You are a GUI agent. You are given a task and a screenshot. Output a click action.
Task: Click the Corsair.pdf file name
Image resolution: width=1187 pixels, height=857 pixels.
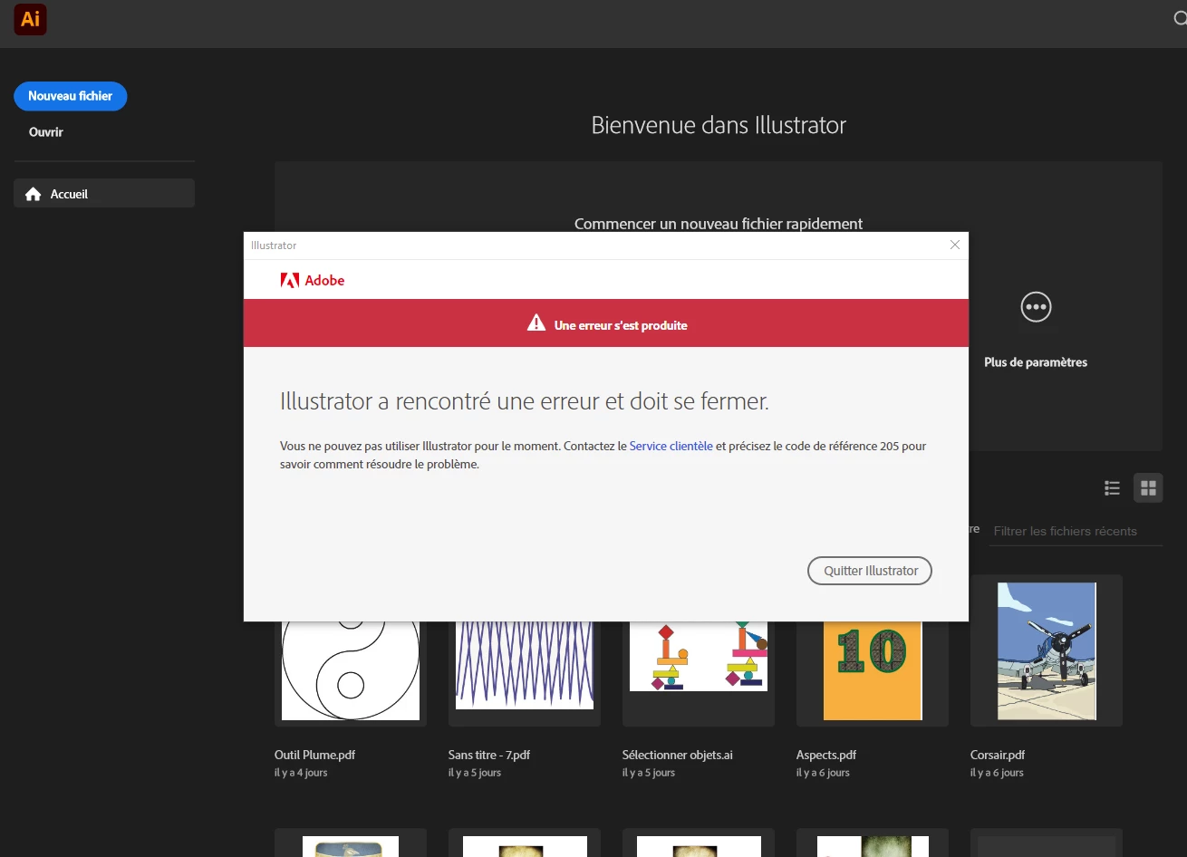coord(998,755)
